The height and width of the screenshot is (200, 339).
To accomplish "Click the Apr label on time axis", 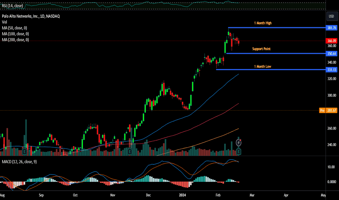I will (x=286, y=195).
